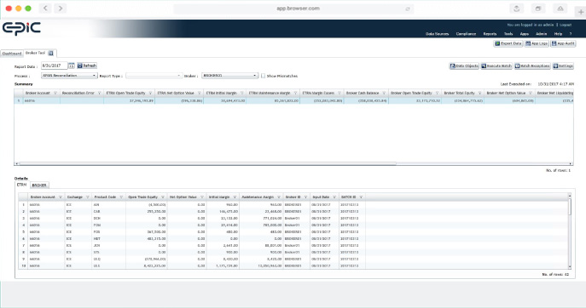Screen dimensions: 586x308
Task: Click the browser back arrow
Action: [x=45, y=9]
